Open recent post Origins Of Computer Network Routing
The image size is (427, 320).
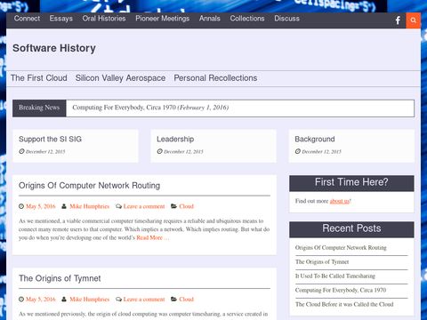tap(341, 248)
